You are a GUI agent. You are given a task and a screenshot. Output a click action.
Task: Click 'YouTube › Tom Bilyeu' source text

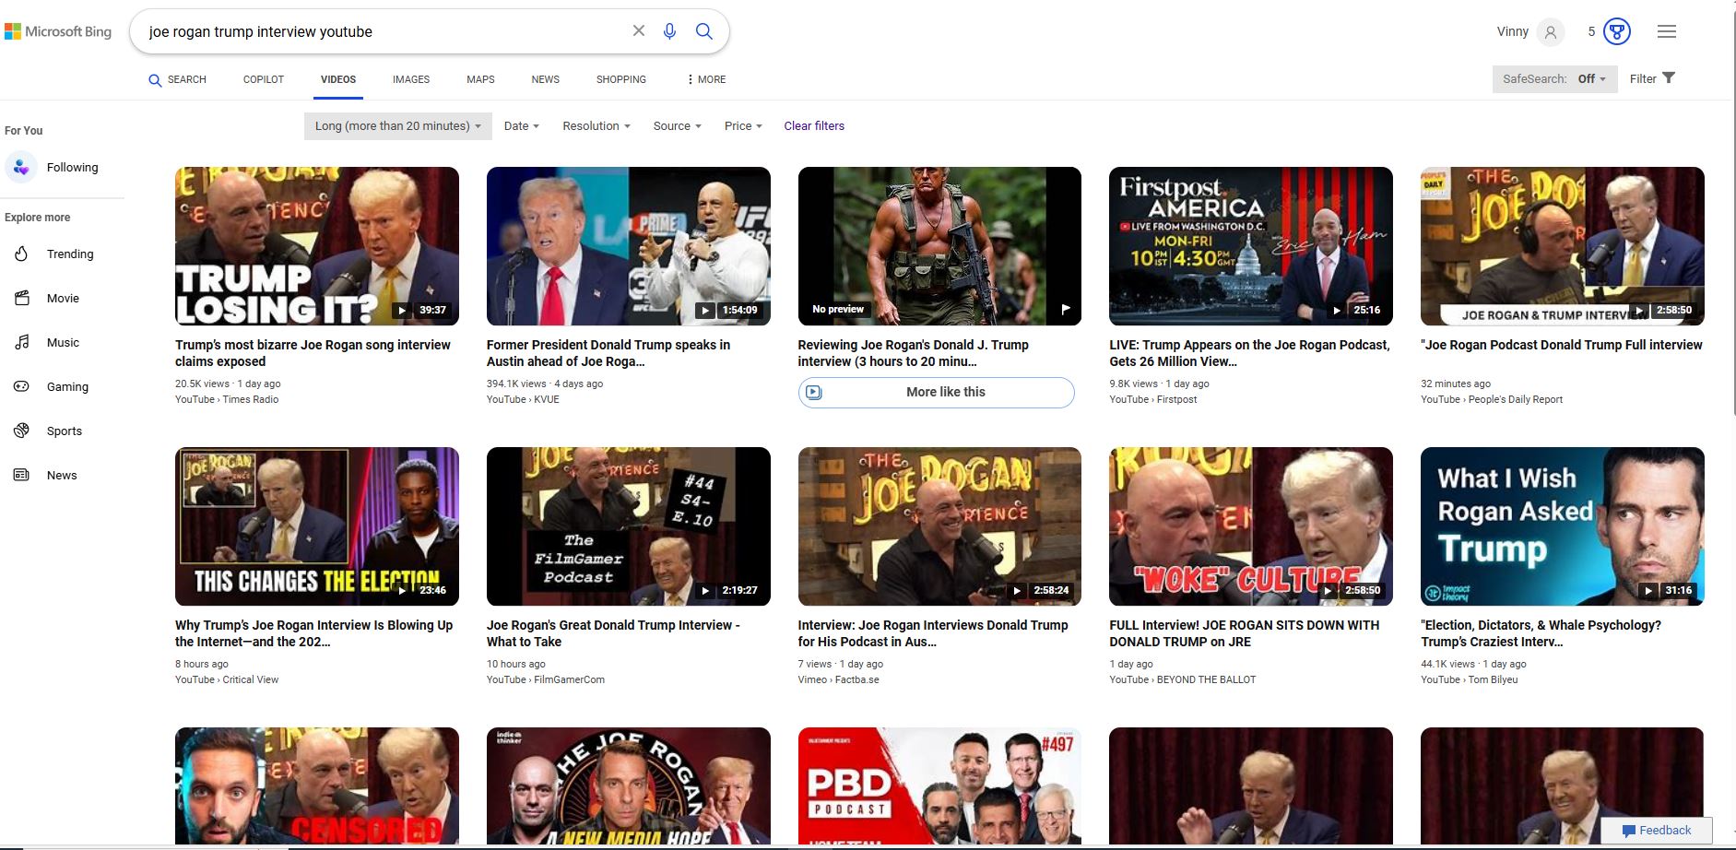1470,679
